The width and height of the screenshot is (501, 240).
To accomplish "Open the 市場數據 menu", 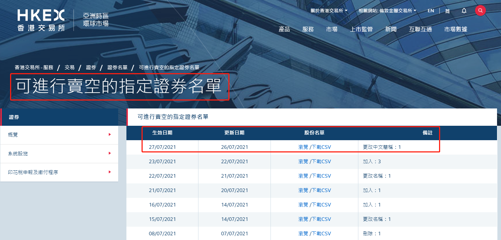I will (456, 30).
